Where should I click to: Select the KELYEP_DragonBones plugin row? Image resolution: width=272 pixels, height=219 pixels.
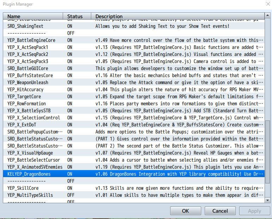pos(134,174)
